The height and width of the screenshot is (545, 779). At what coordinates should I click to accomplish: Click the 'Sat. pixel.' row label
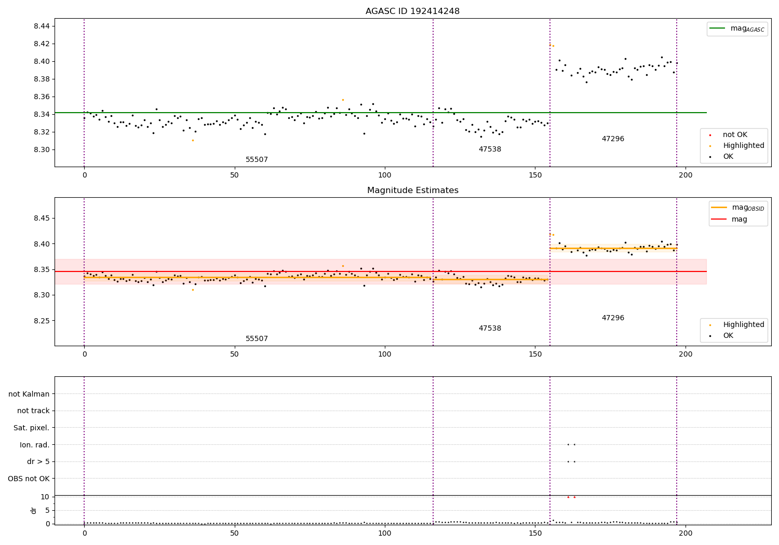click(x=31, y=428)
